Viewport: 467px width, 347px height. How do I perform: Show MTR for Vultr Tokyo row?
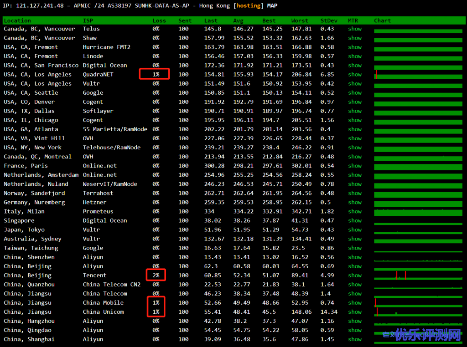point(354,230)
